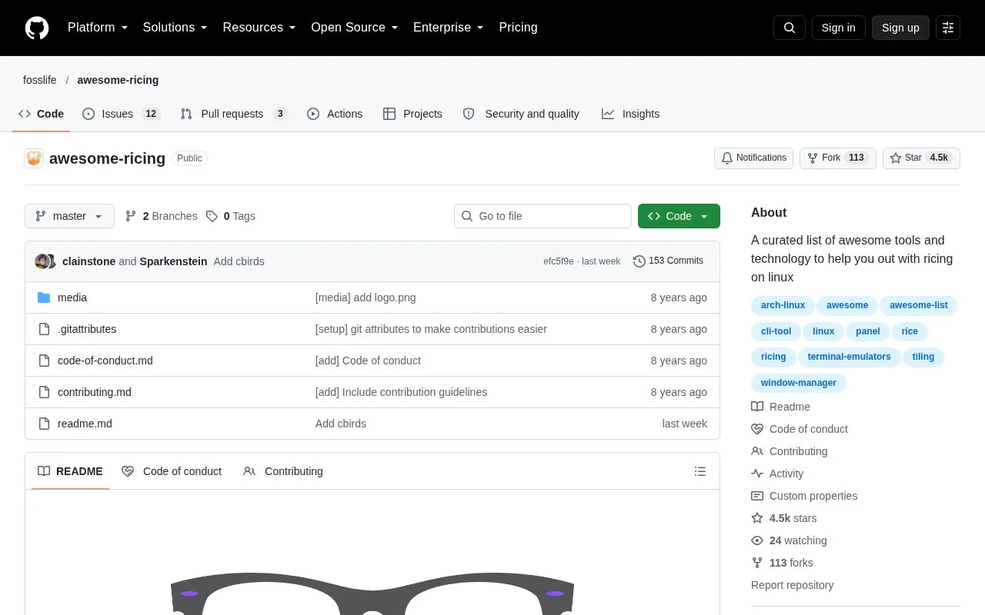Focus the Go to file search field

(543, 216)
